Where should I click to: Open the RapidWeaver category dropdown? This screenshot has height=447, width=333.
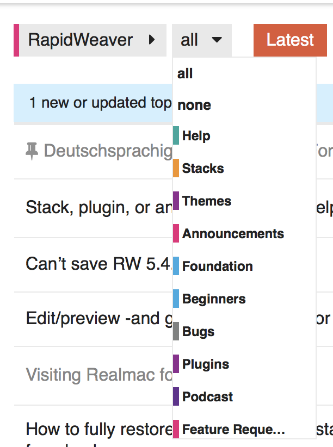[91, 40]
